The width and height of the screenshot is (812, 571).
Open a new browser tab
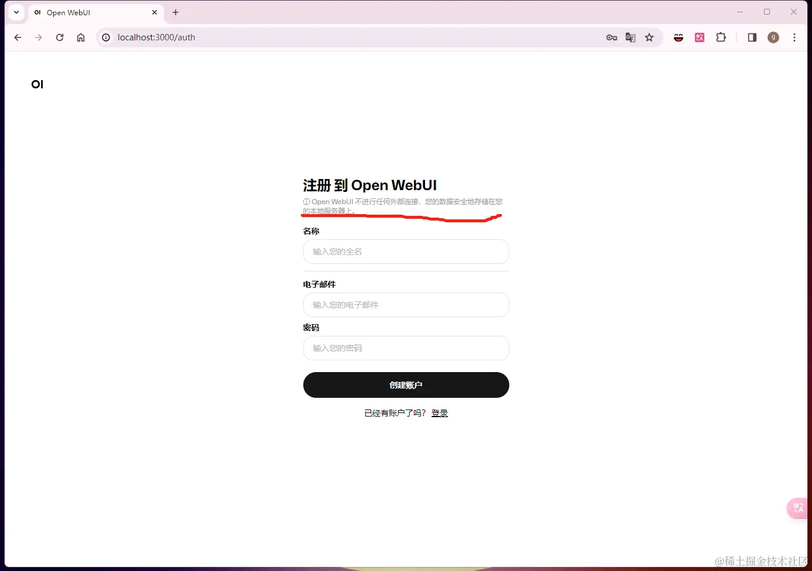click(176, 12)
